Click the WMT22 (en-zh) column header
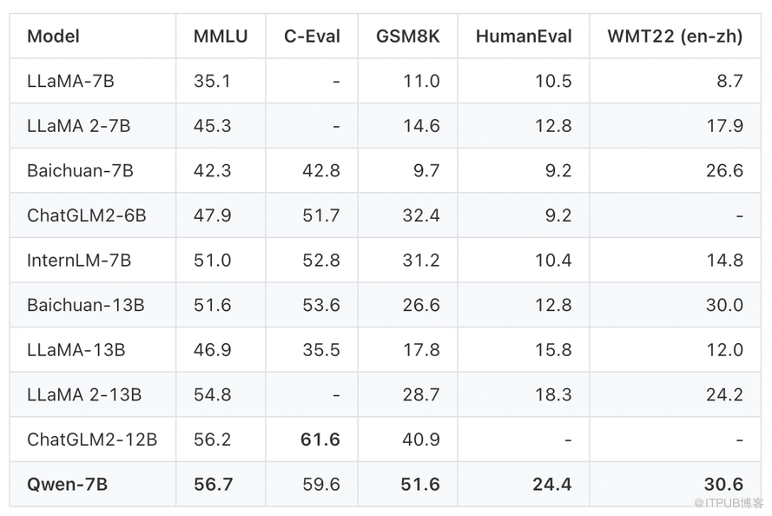The image size is (772, 516). coord(675,36)
